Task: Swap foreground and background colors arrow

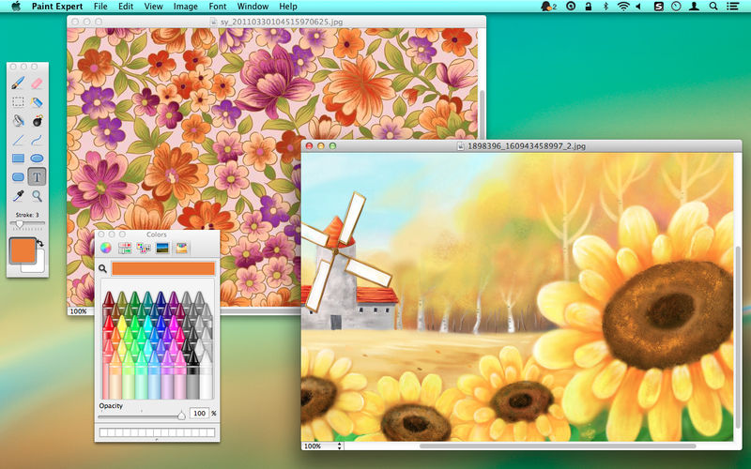Action: coord(39,243)
